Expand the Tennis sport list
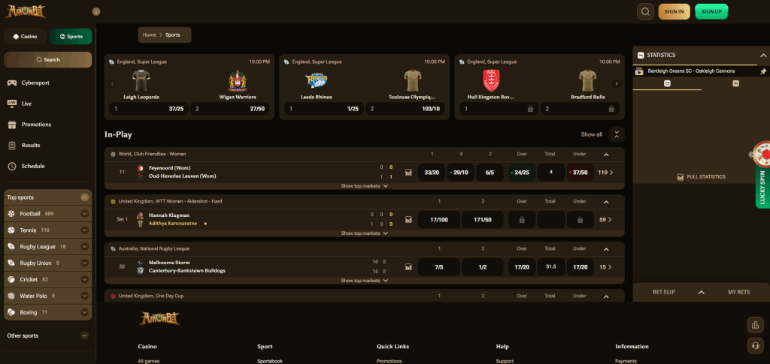The width and height of the screenshot is (770, 364). click(84, 230)
